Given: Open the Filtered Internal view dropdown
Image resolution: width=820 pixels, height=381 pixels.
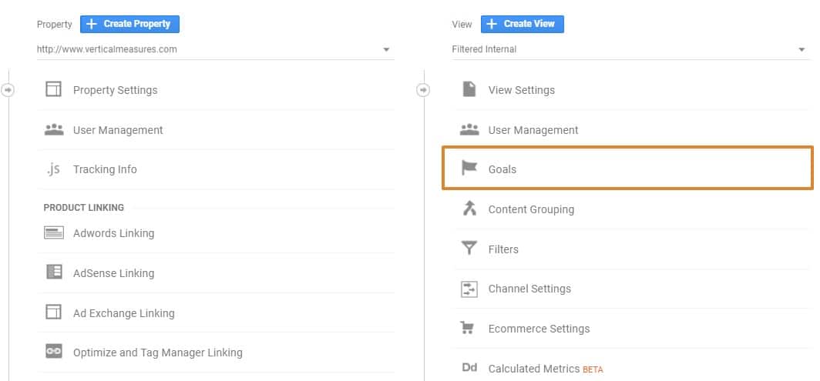Looking at the screenshot, I should coord(802,50).
